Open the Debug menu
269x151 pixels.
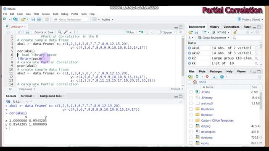(65, 14)
